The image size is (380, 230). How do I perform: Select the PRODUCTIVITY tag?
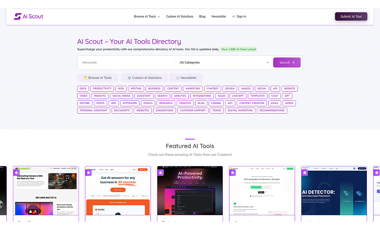pos(102,88)
